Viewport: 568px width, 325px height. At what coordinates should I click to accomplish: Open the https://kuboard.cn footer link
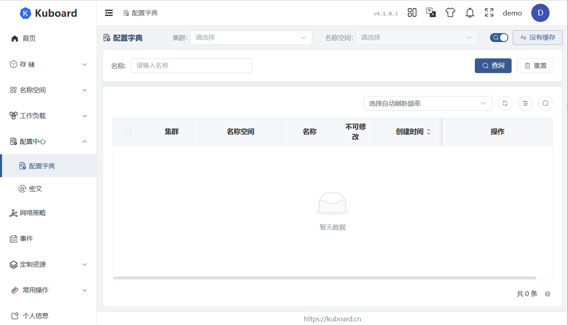pyautogui.click(x=333, y=319)
